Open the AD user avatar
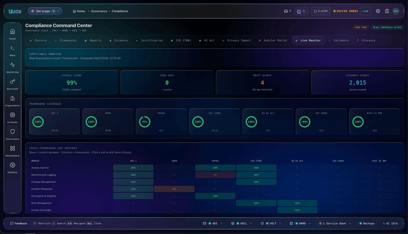This screenshot has height=234, width=408. click(396, 11)
